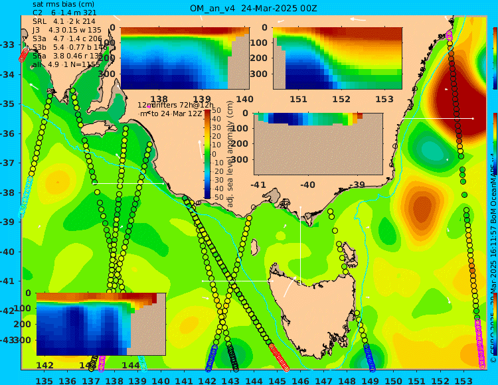Click latitude -41 on the left axis
This screenshot has width=498, height=385.
(7, 281)
